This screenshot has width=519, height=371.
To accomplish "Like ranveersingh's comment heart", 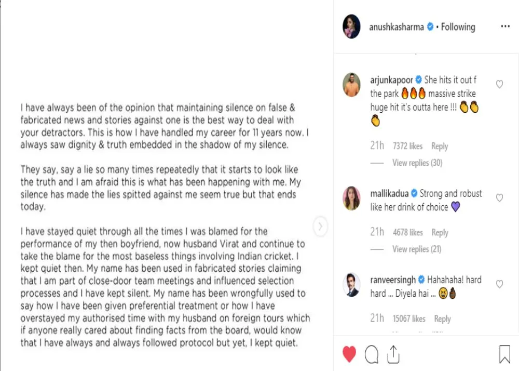I will [x=499, y=284].
